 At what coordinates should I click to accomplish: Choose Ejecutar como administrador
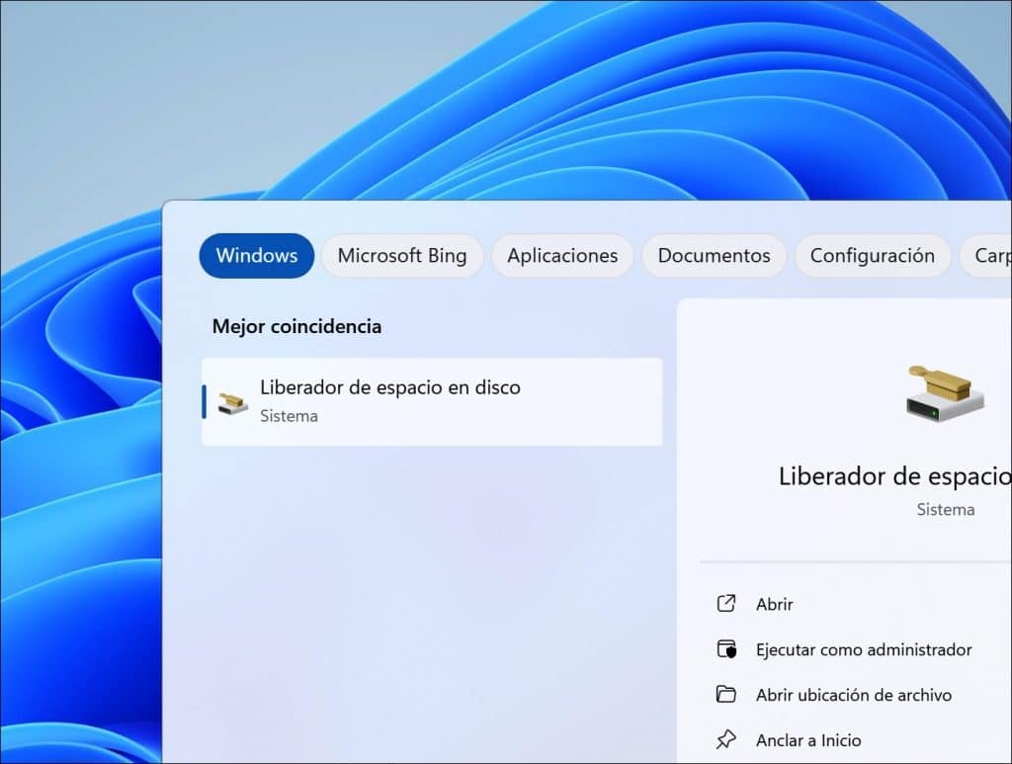pos(864,649)
